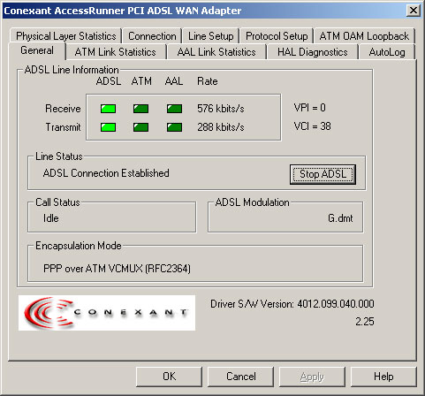The image size is (425, 396).
Task: Click the Transmit AAL status indicator
Action: tap(174, 127)
